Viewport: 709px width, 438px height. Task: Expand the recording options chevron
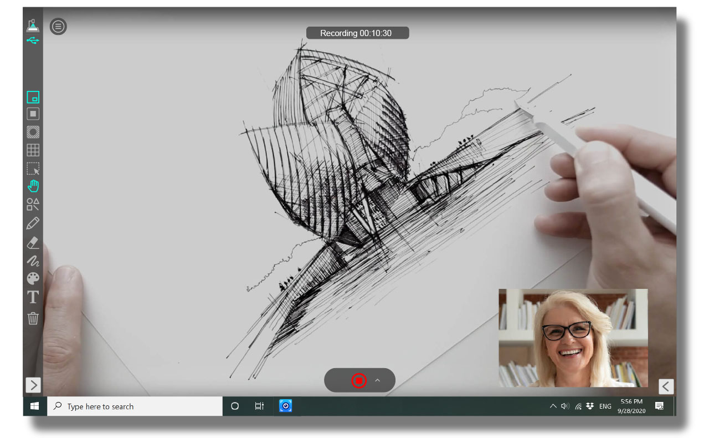click(378, 380)
